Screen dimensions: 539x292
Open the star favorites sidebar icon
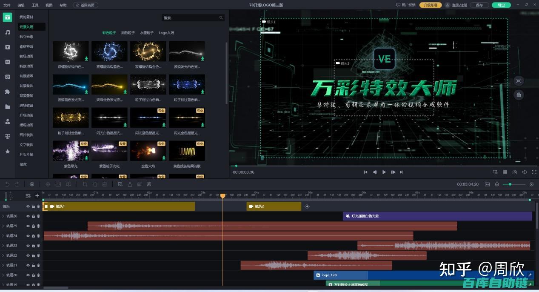point(7,152)
